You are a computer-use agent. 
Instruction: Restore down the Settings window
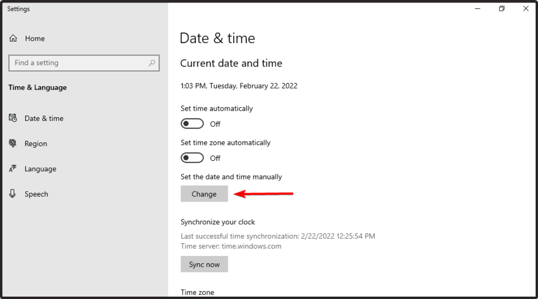tap(502, 8)
